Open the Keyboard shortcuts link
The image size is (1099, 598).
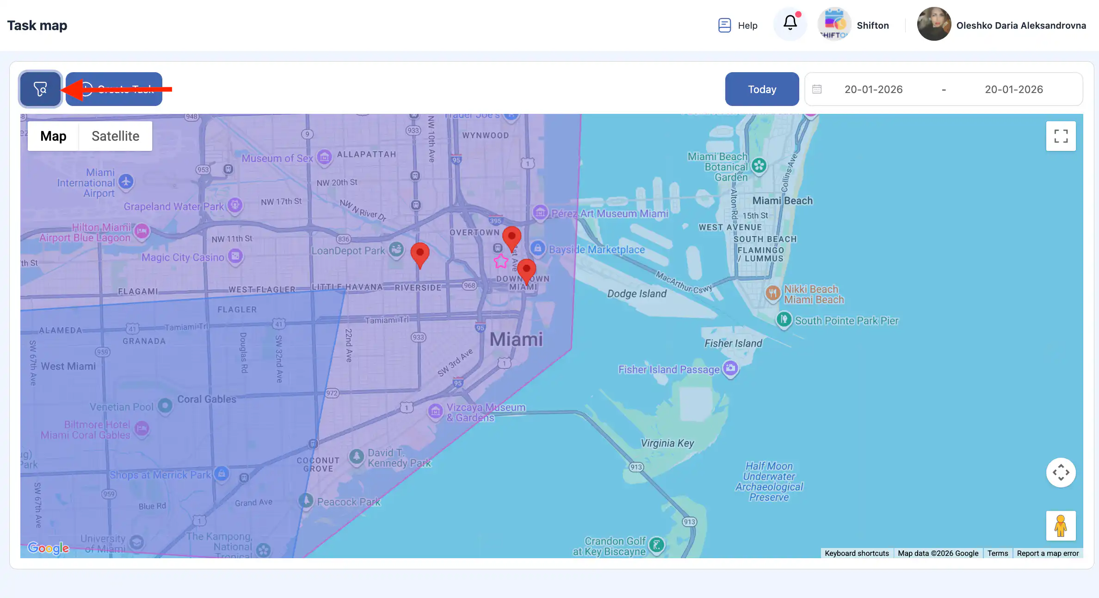[x=857, y=553]
